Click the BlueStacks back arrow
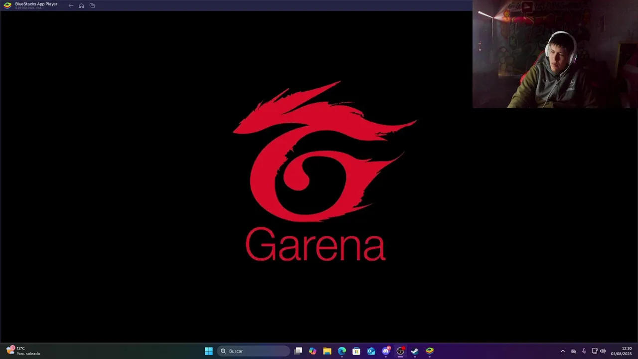The width and height of the screenshot is (638, 359). pyautogui.click(x=71, y=5)
